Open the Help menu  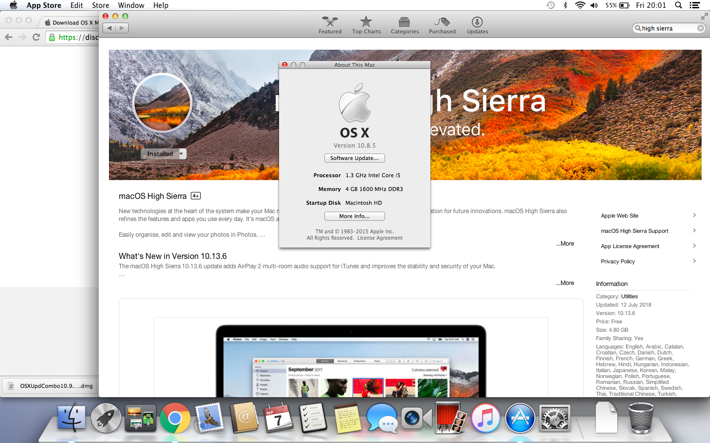click(161, 5)
